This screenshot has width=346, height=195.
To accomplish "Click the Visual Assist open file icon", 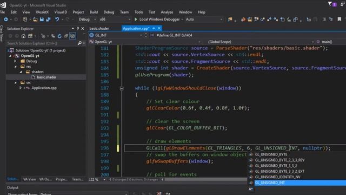I will [x=250, y=19].
